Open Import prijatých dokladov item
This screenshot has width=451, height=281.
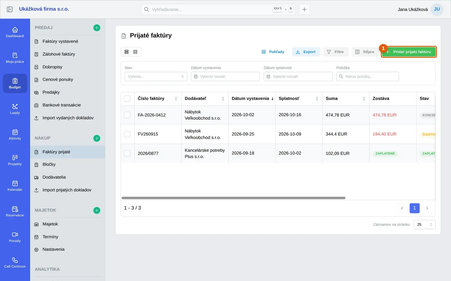68,190
